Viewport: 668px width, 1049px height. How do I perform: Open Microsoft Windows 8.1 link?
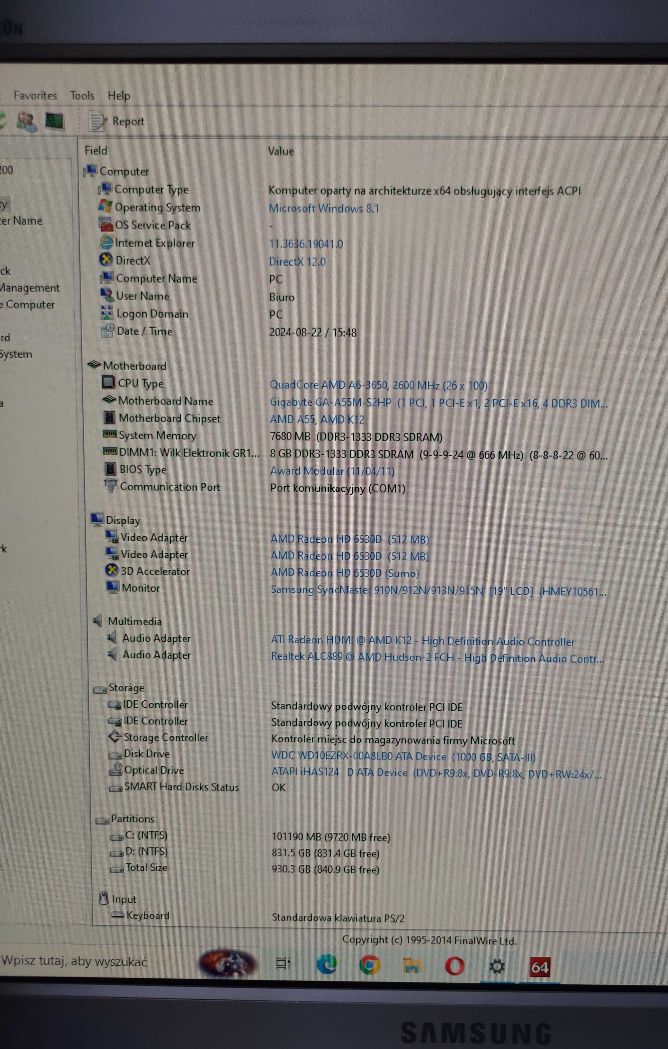pyautogui.click(x=324, y=208)
